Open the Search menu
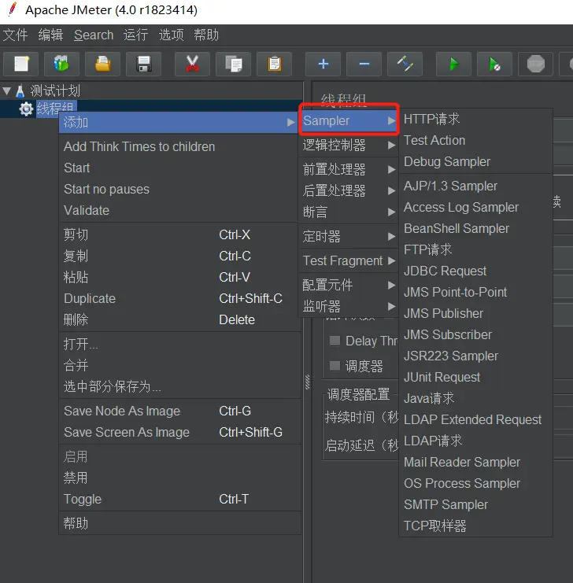This screenshot has height=583, width=573. tap(94, 35)
